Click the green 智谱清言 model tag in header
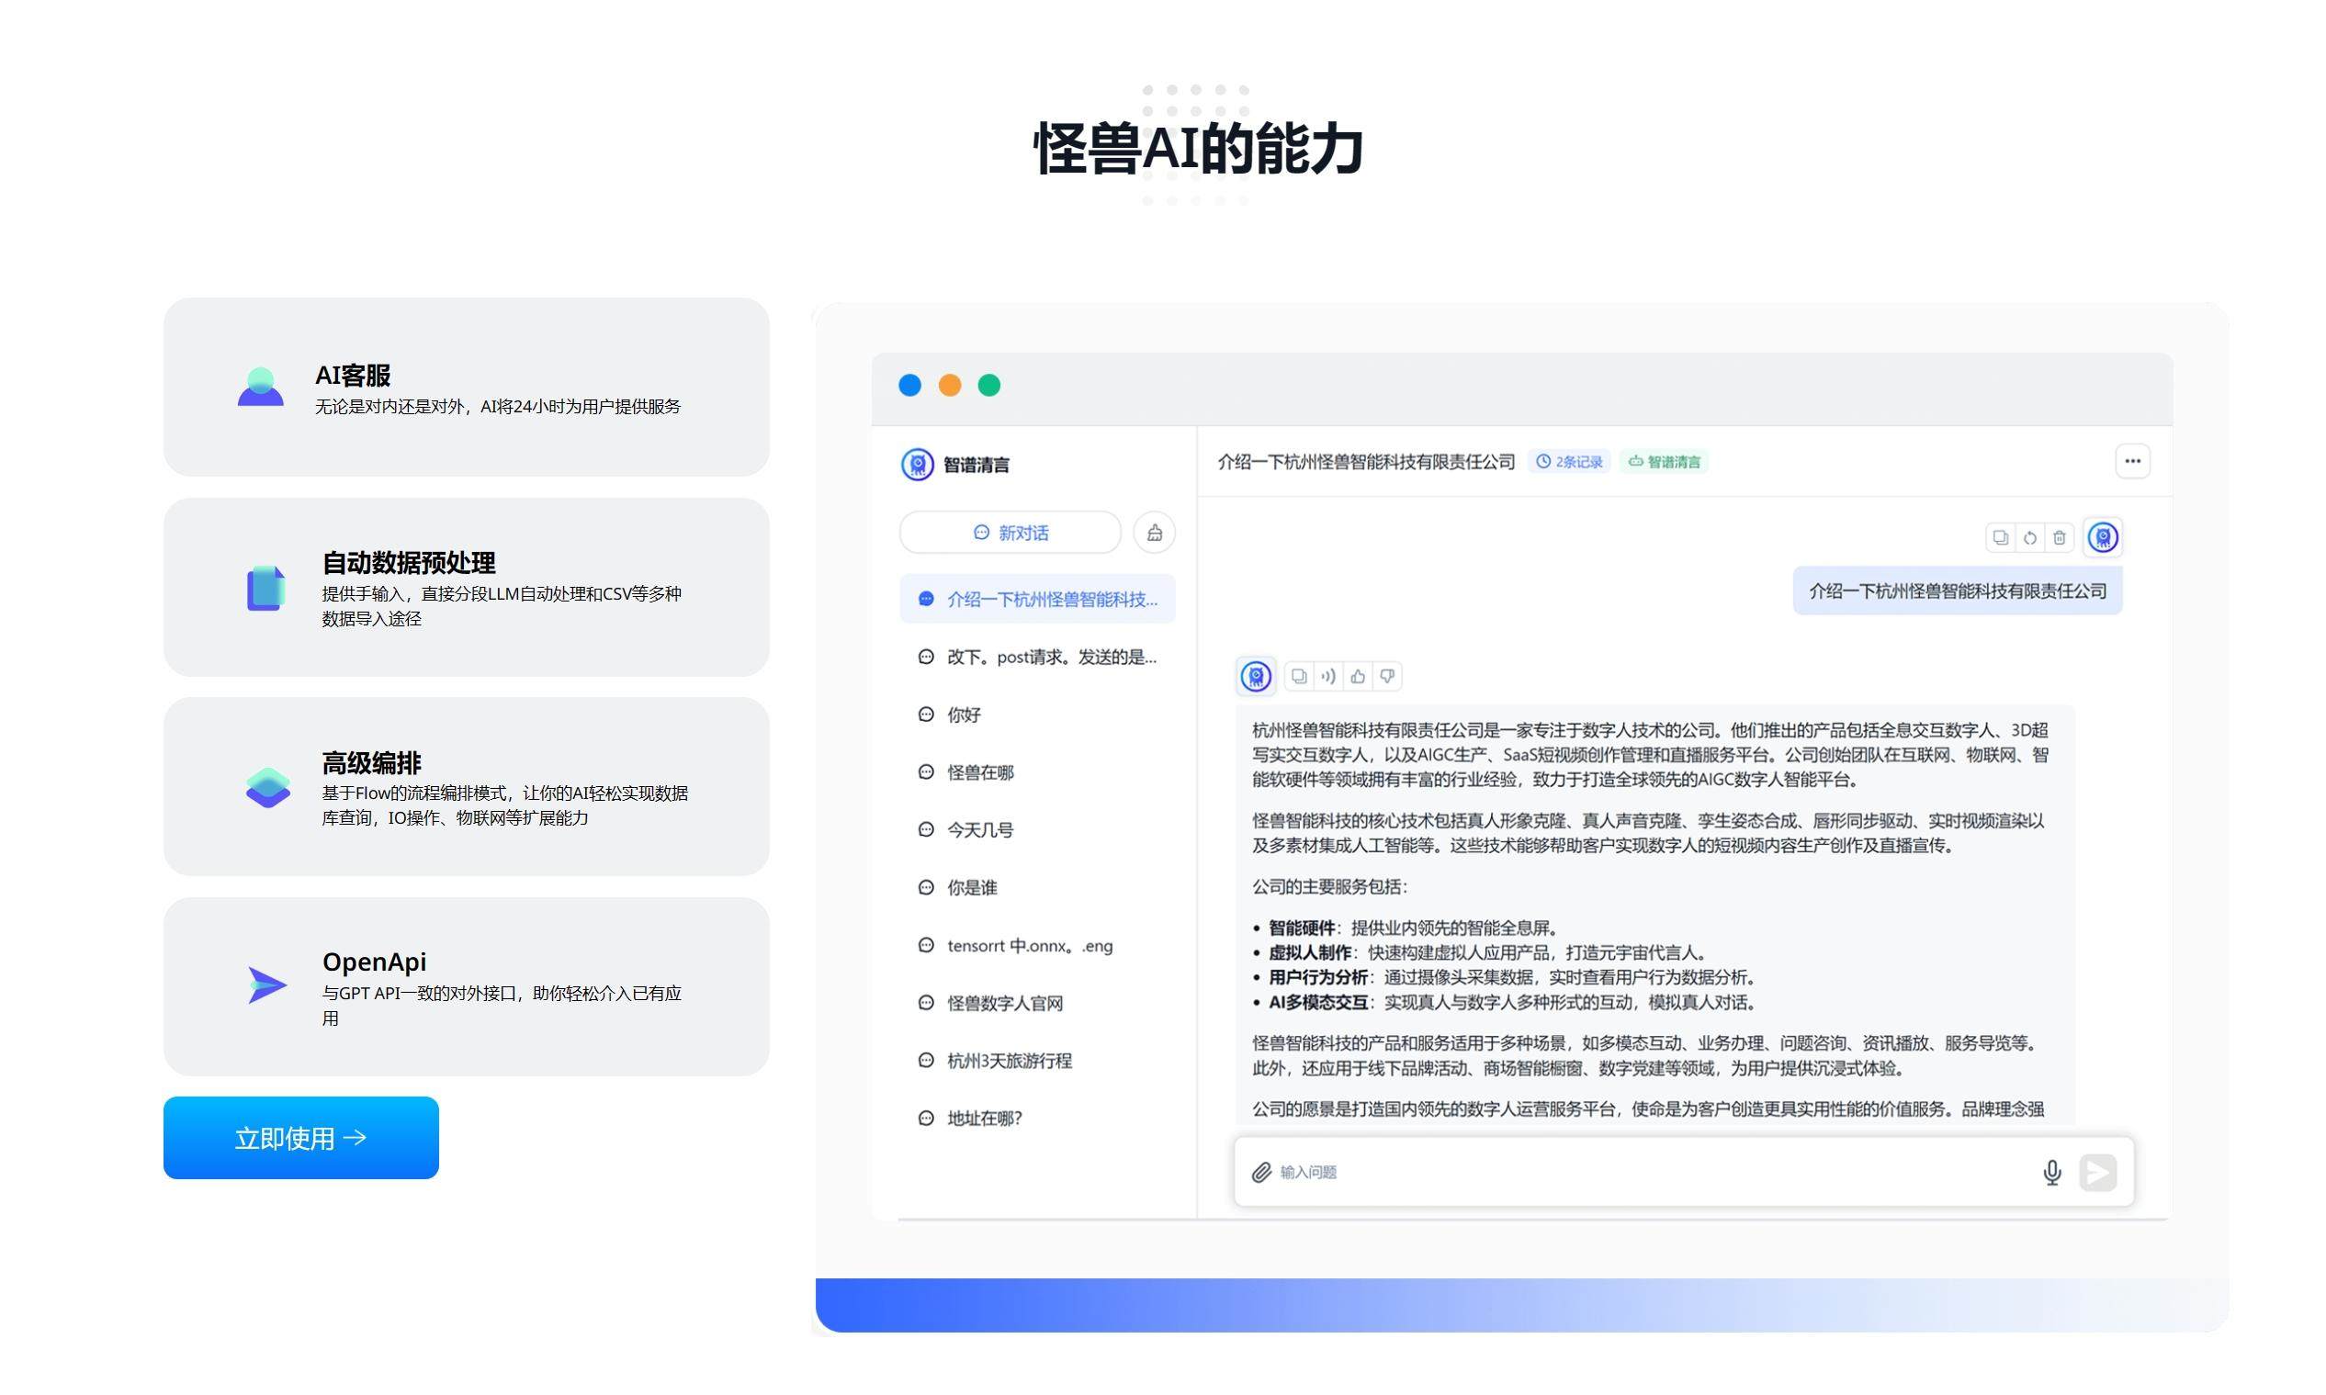Image resolution: width=2326 pixels, height=1395 pixels. coord(1664,462)
